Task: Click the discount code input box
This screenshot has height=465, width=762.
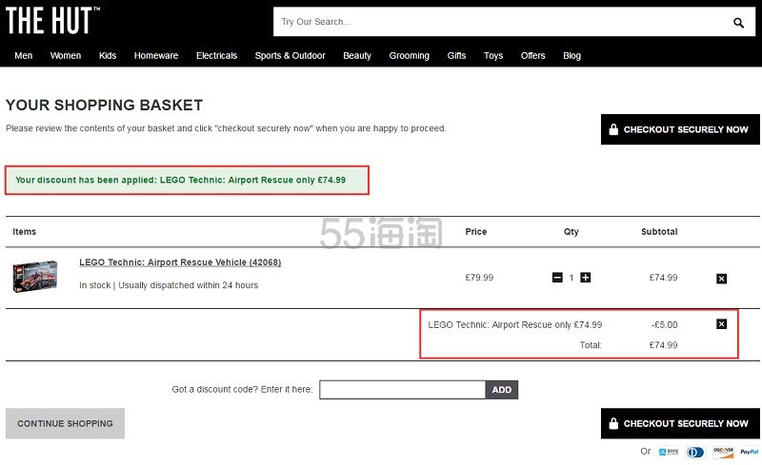Action: [x=402, y=390]
